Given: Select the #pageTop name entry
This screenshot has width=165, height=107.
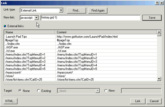Looking at the screenshot, I should tap(30, 40).
